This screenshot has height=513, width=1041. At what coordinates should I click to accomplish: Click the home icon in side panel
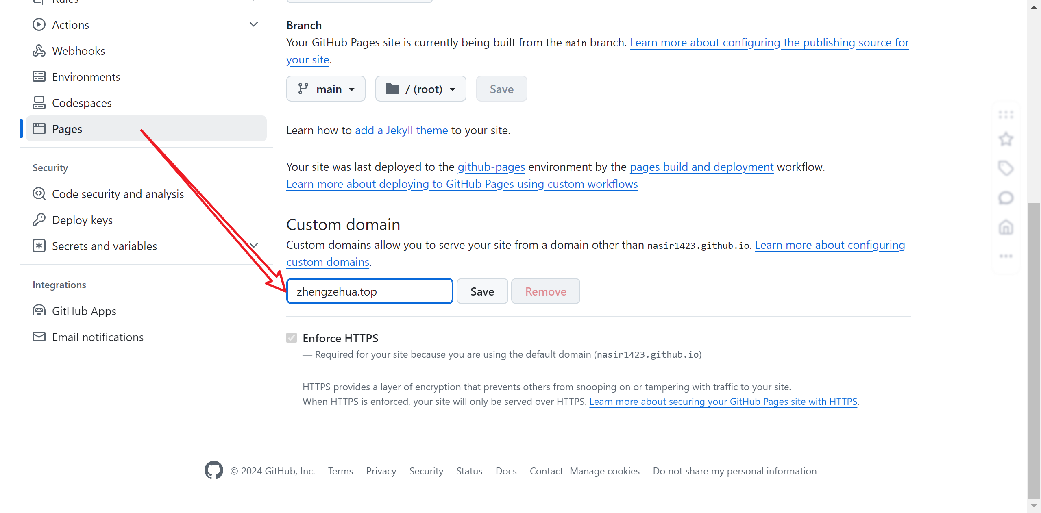(x=1006, y=227)
